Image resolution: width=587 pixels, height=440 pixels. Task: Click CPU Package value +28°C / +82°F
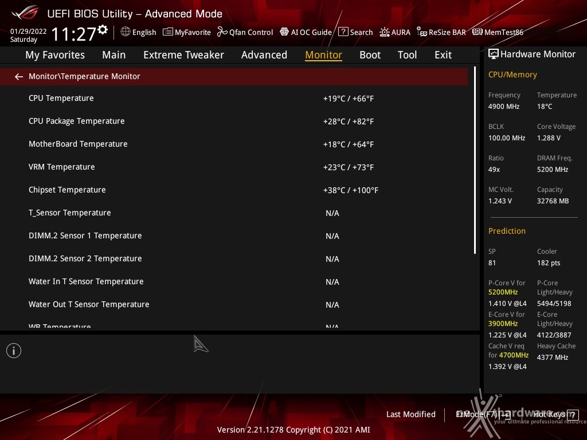tap(349, 121)
